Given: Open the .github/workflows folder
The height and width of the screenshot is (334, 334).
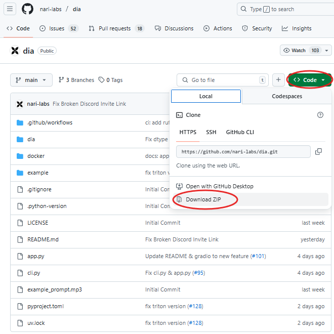Looking at the screenshot, I should (x=50, y=122).
